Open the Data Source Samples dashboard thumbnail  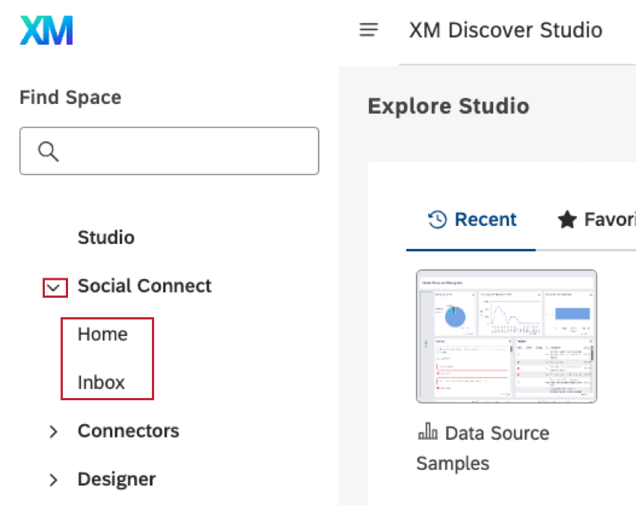(507, 336)
